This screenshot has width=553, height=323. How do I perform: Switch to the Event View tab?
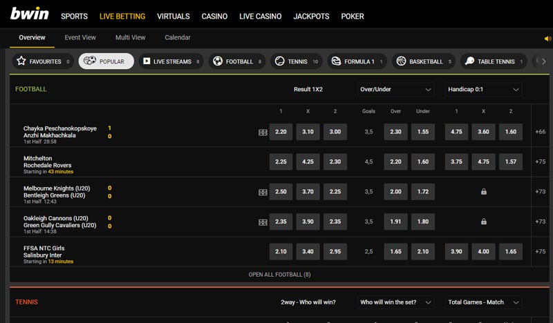[x=80, y=38]
